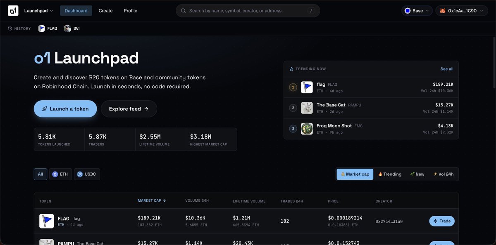Click the SVI avatar in history
The height and width of the screenshot is (245, 496).
pyautogui.click(x=67, y=28)
